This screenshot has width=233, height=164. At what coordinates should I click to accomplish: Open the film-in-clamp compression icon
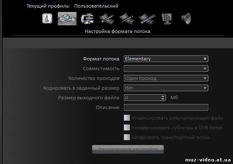point(87,19)
